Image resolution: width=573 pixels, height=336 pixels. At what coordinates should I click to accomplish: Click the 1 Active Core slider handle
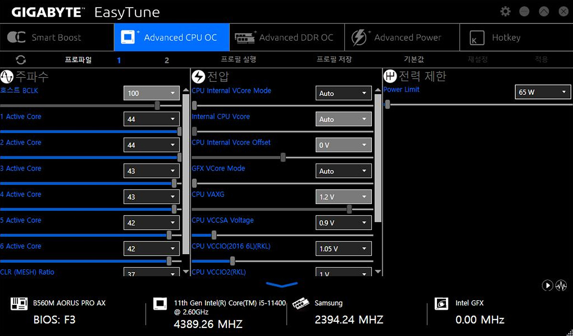click(x=180, y=131)
